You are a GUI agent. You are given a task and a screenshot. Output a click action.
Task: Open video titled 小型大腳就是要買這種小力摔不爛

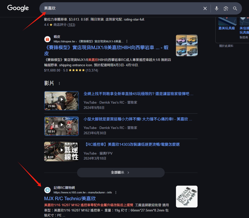coord(138,119)
